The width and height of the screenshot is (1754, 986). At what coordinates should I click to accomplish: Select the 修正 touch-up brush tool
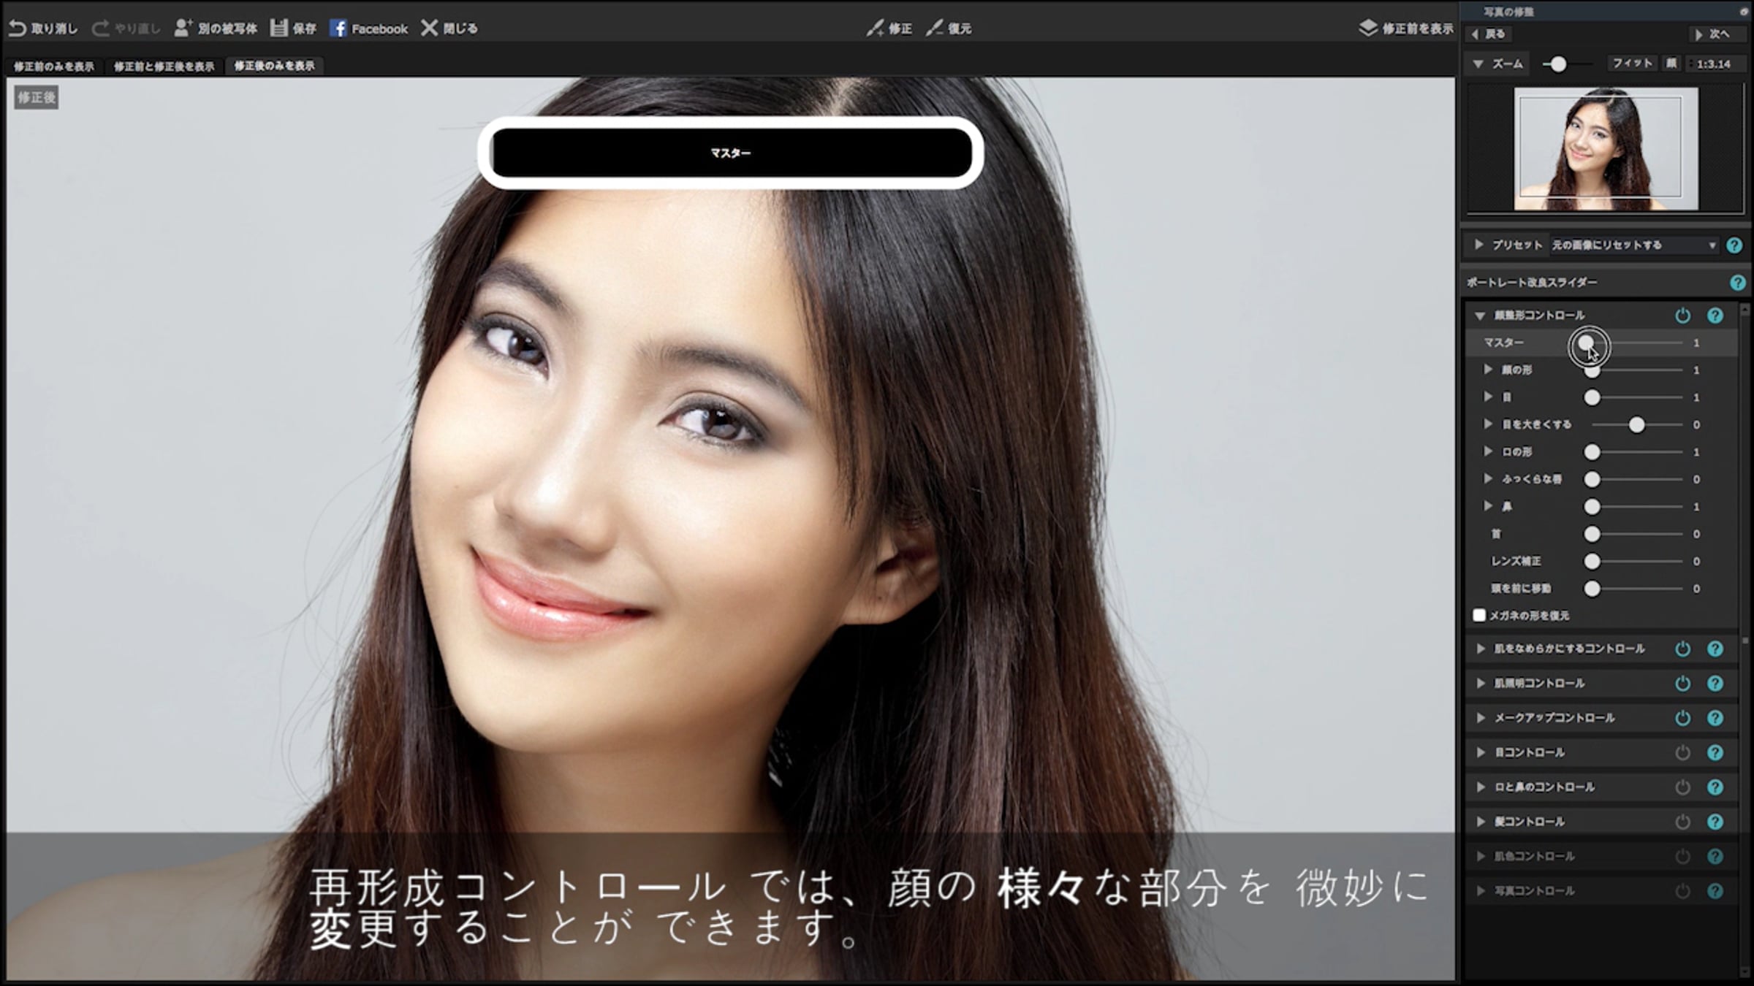[x=875, y=28]
